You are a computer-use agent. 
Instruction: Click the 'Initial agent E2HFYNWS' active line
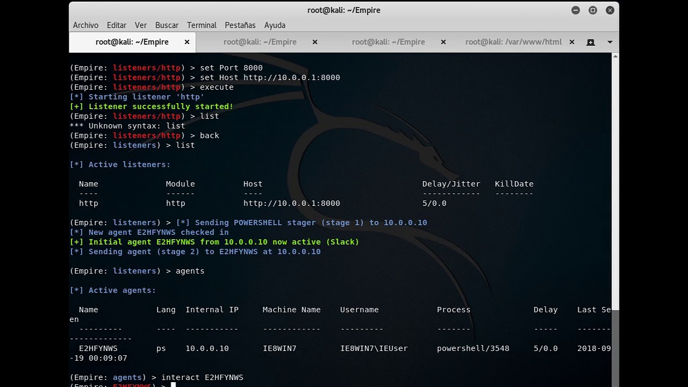click(214, 242)
